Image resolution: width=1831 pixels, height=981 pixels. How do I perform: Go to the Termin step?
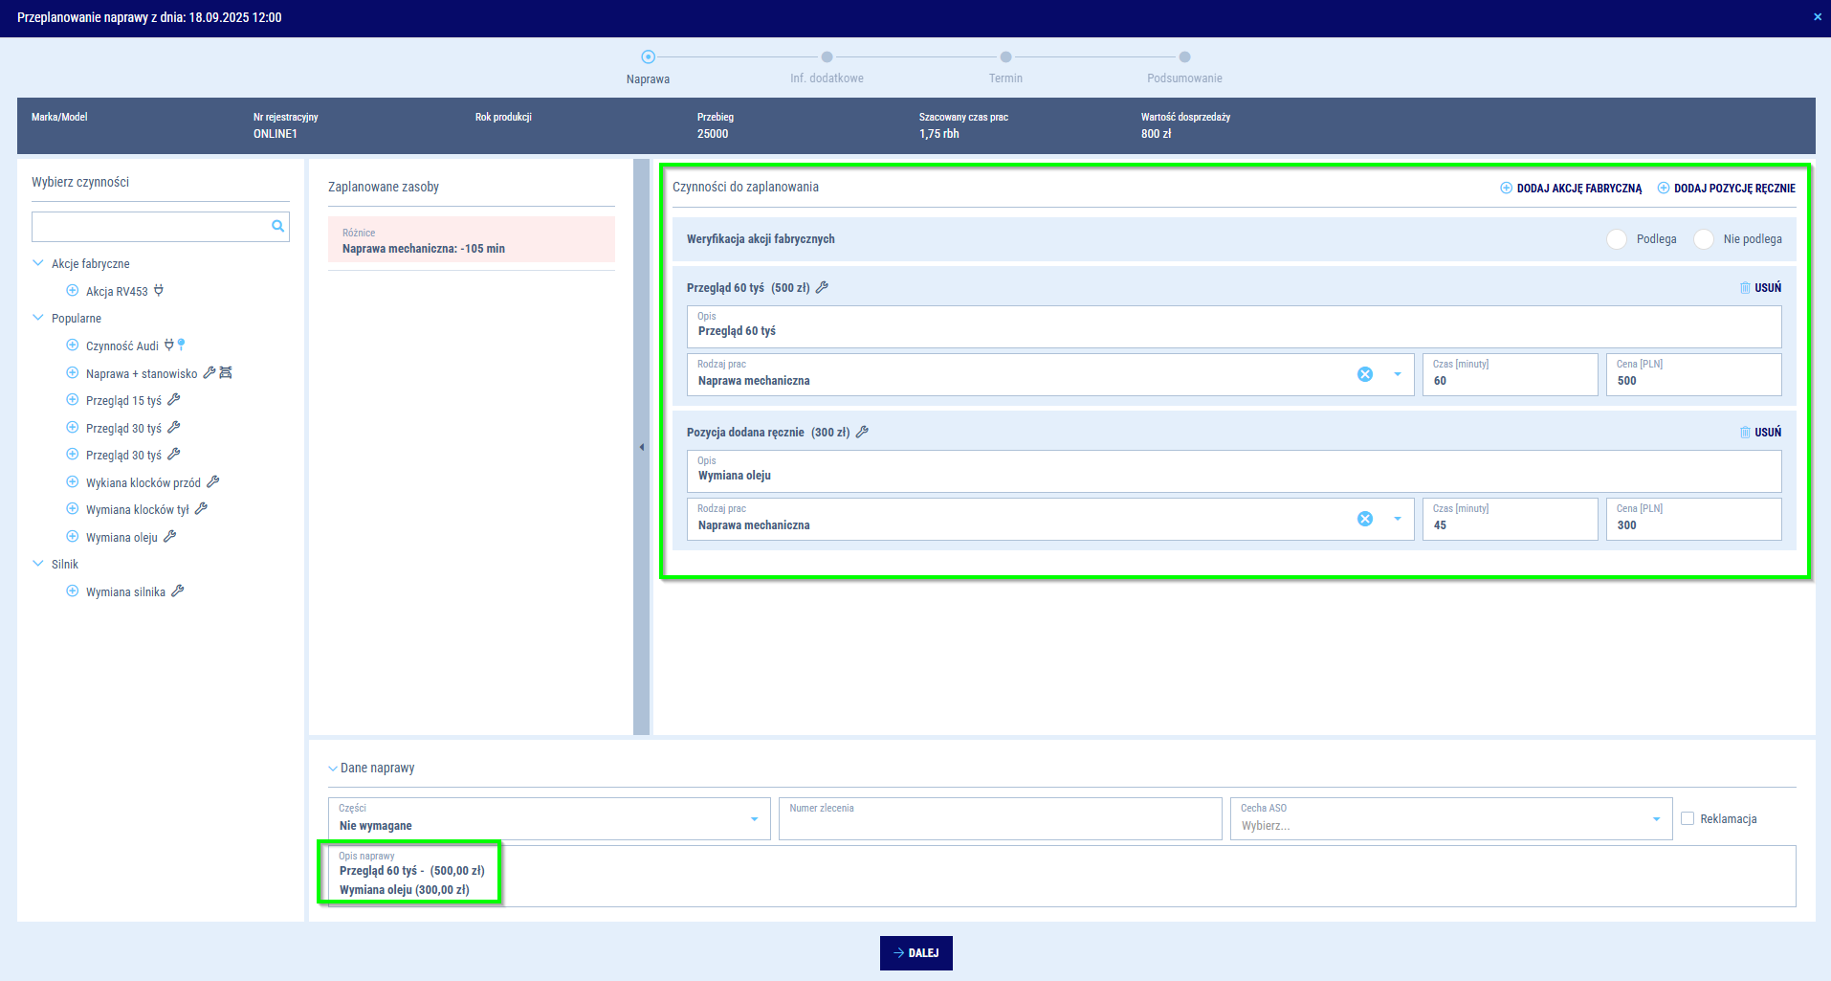(1005, 57)
